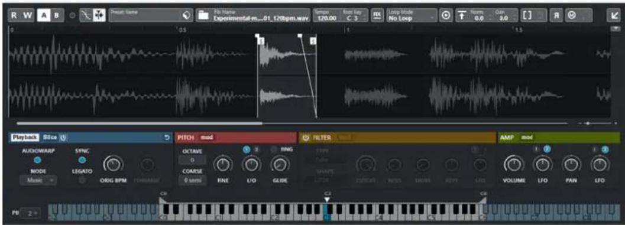Click the fade-out handle at top of selection
Viewport: 625px width, 225px height.
click(300, 36)
